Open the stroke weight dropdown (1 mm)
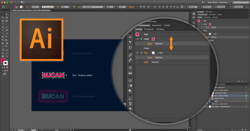The height and width of the screenshot is (131, 250). pyautogui.click(x=40, y=7)
